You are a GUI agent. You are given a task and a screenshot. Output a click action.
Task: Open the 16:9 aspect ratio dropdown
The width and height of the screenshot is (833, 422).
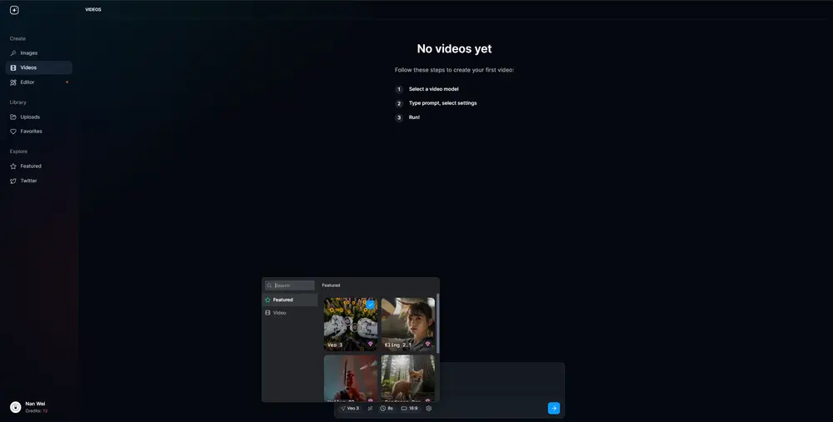(410, 409)
